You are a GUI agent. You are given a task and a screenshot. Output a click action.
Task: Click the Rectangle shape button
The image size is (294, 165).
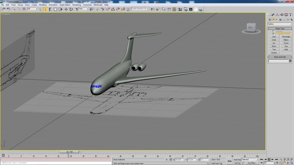pos(286,37)
